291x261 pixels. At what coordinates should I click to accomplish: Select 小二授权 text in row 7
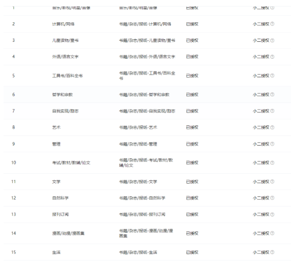(261, 111)
